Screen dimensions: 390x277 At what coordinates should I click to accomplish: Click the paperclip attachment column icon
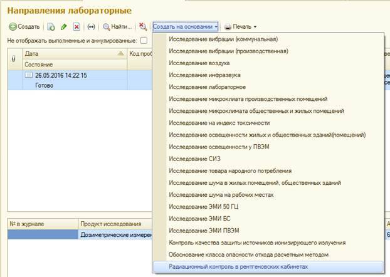click(x=14, y=59)
